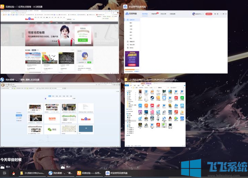This screenshot has width=248, height=178.
Task: Click the user avatar in Baidu Netdisk header
Action: tap(194, 14)
